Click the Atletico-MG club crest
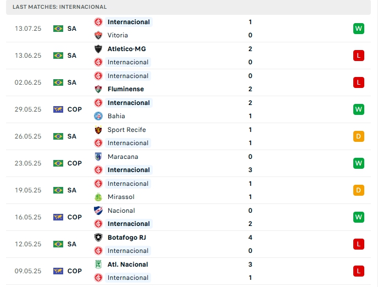Image resolution: width=378 pixels, height=287 pixels. pyautogui.click(x=98, y=49)
